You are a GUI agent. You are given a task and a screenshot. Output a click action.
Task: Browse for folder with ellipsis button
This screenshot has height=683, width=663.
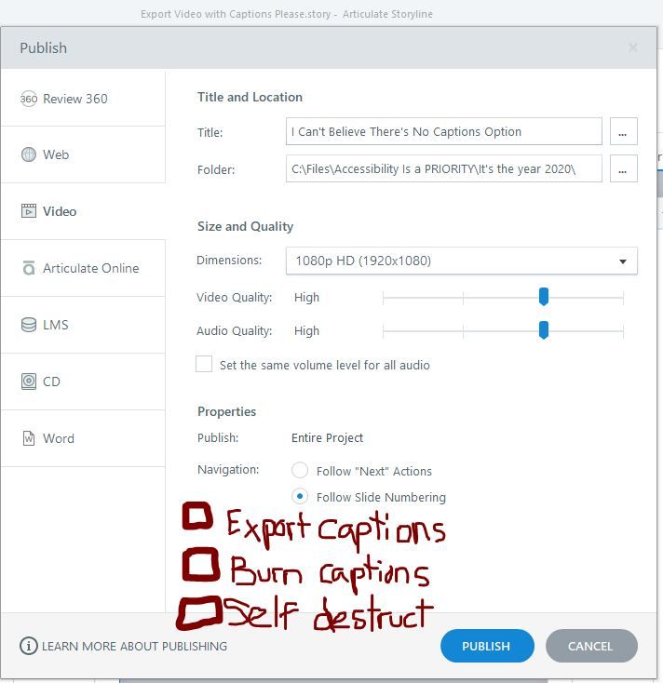click(623, 168)
